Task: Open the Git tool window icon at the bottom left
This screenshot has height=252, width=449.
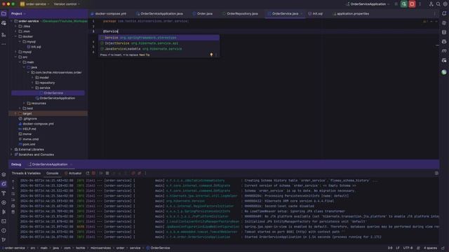Action: pyautogui.click(x=4, y=239)
